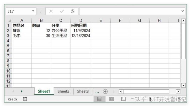Screen dimensions: 191x107
Task: Switch to Page Layout view icon
Action: [111, 99]
